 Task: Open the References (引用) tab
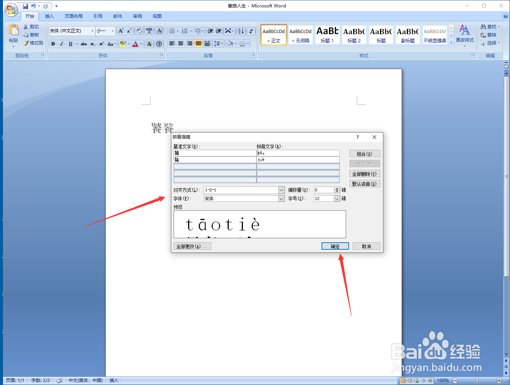98,16
